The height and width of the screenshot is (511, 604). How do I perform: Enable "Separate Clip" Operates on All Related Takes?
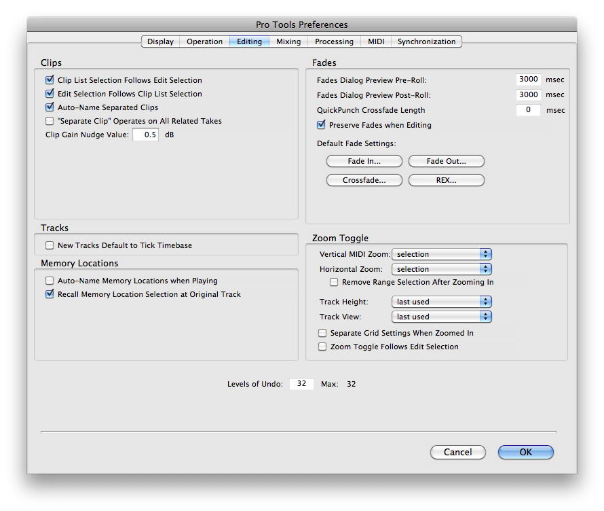point(50,121)
